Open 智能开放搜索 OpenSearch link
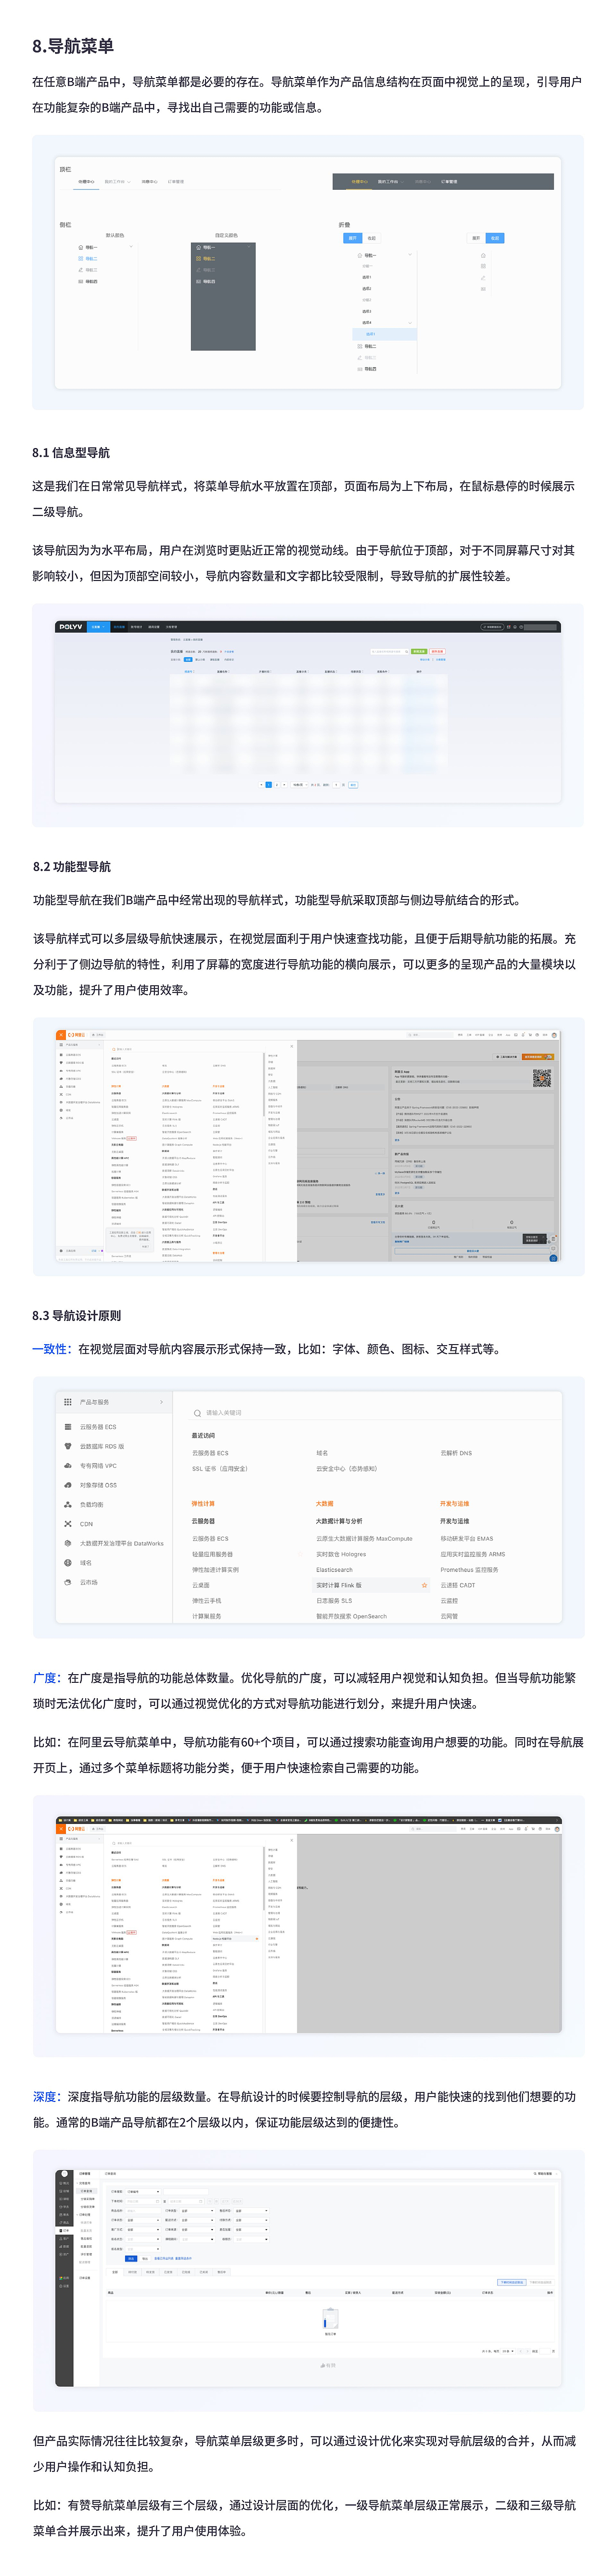 pyautogui.click(x=350, y=1616)
